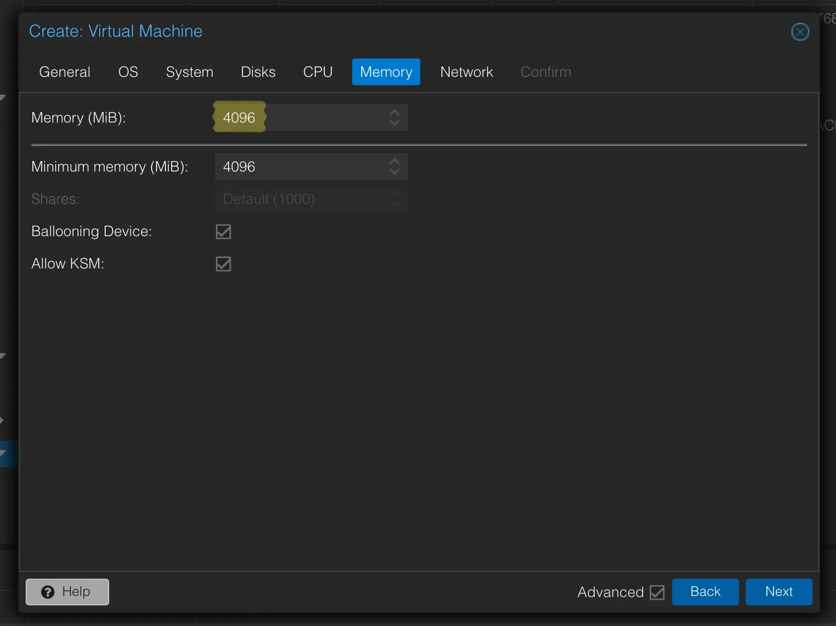Close the Create Virtual Machine dialog
Image resolution: width=836 pixels, height=626 pixels.
(x=800, y=32)
